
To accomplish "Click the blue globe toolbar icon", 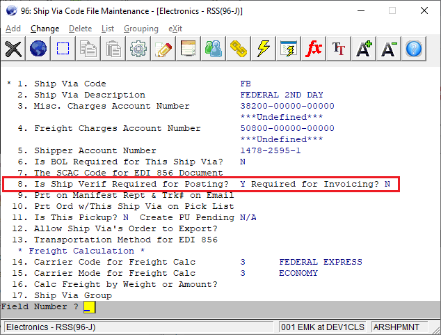I will [x=38, y=49].
